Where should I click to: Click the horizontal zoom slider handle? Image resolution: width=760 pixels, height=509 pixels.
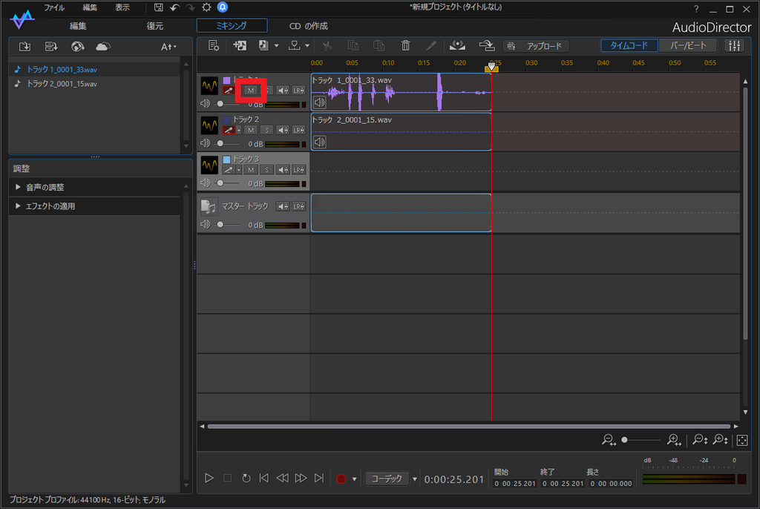click(624, 440)
